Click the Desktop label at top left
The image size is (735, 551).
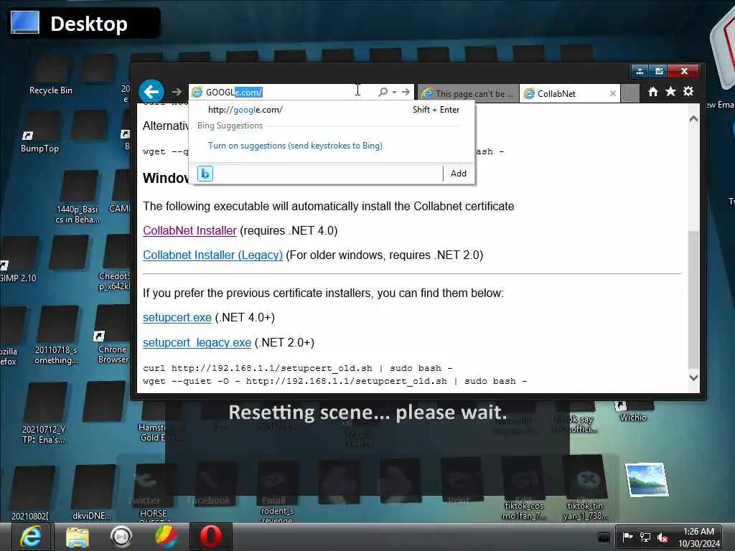click(x=85, y=23)
